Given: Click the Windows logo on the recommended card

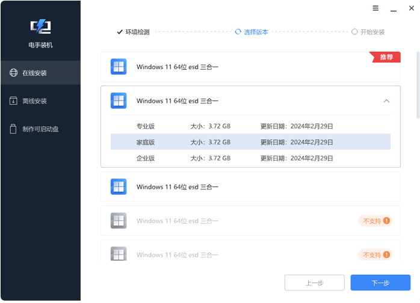Looking at the screenshot, I should click(x=119, y=67).
